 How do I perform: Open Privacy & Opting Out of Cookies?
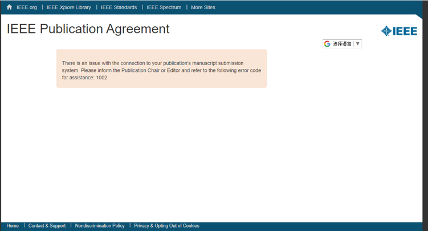pos(166,225)
